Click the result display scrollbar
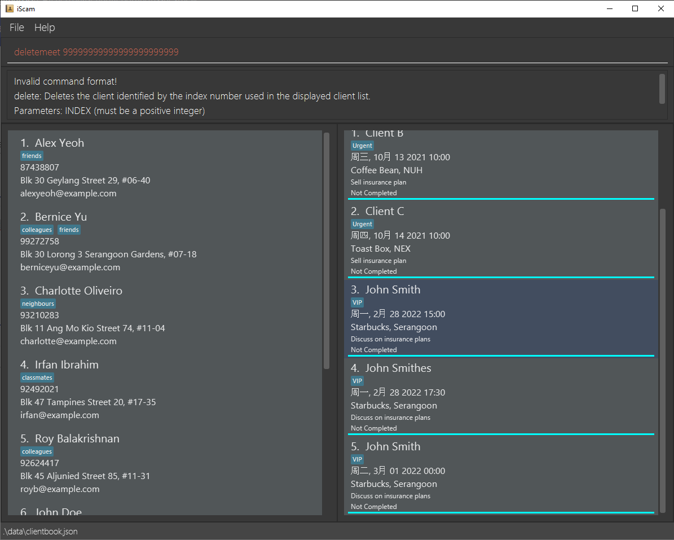This screenshot has width=674, height=540. click(662, 89)
